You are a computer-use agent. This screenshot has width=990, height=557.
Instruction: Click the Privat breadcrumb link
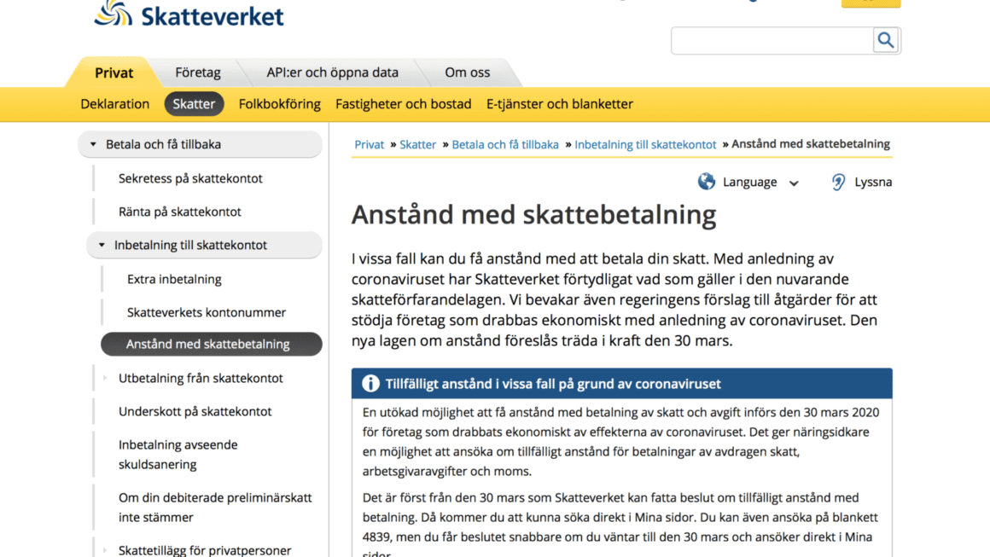(x=369, y=144)
